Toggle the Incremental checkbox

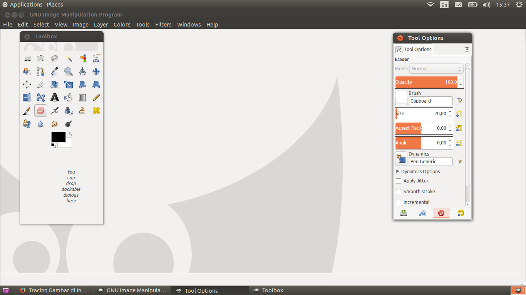coord(399,202)
